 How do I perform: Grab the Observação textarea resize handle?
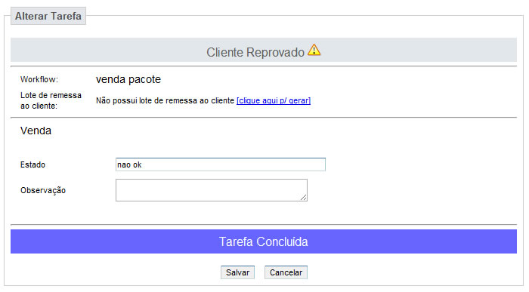[304, 198]
